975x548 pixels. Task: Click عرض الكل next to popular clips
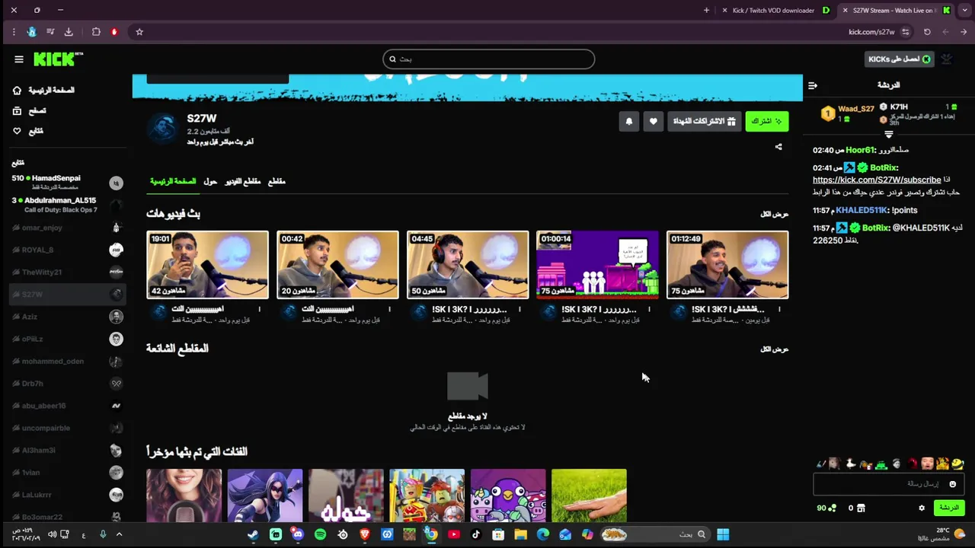coord(774,349)
